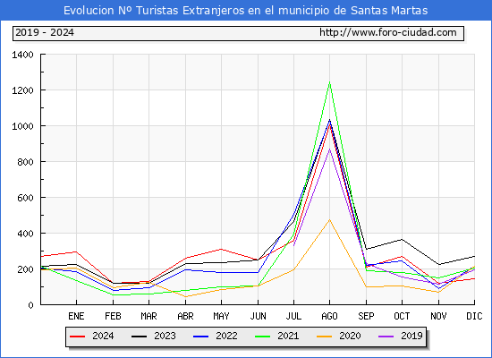492x358 pixels.
Task: Click the black 2023 data point at September
Action: (x=366, y=250)
